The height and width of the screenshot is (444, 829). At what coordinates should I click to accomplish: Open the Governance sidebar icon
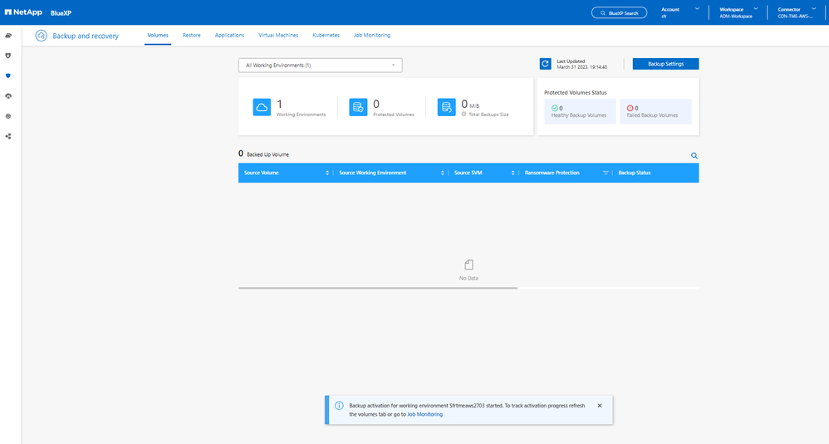click(8, 96)
